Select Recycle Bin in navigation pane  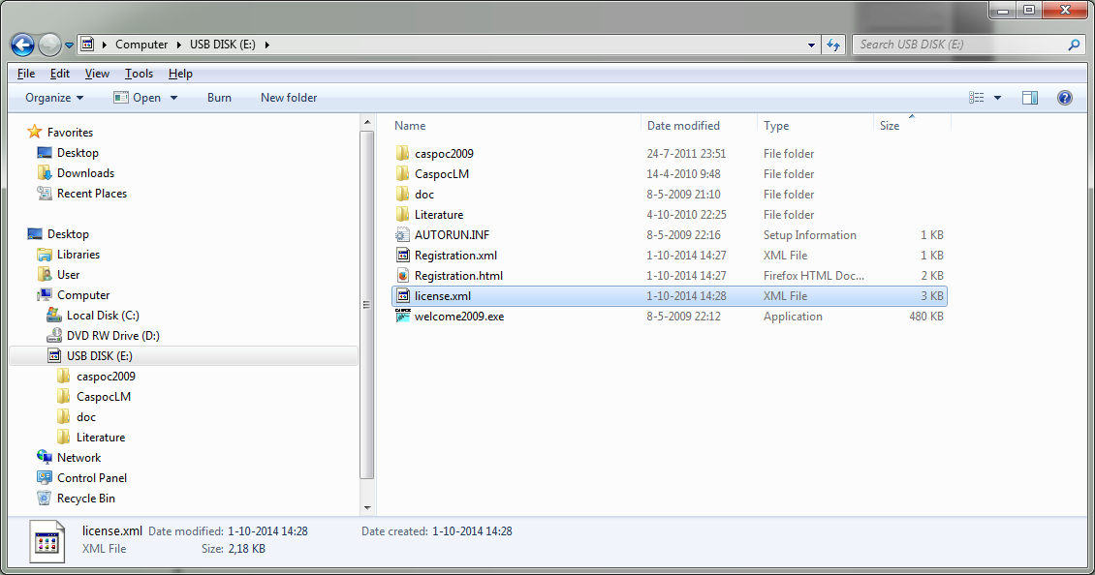click(x=85, y=499)
